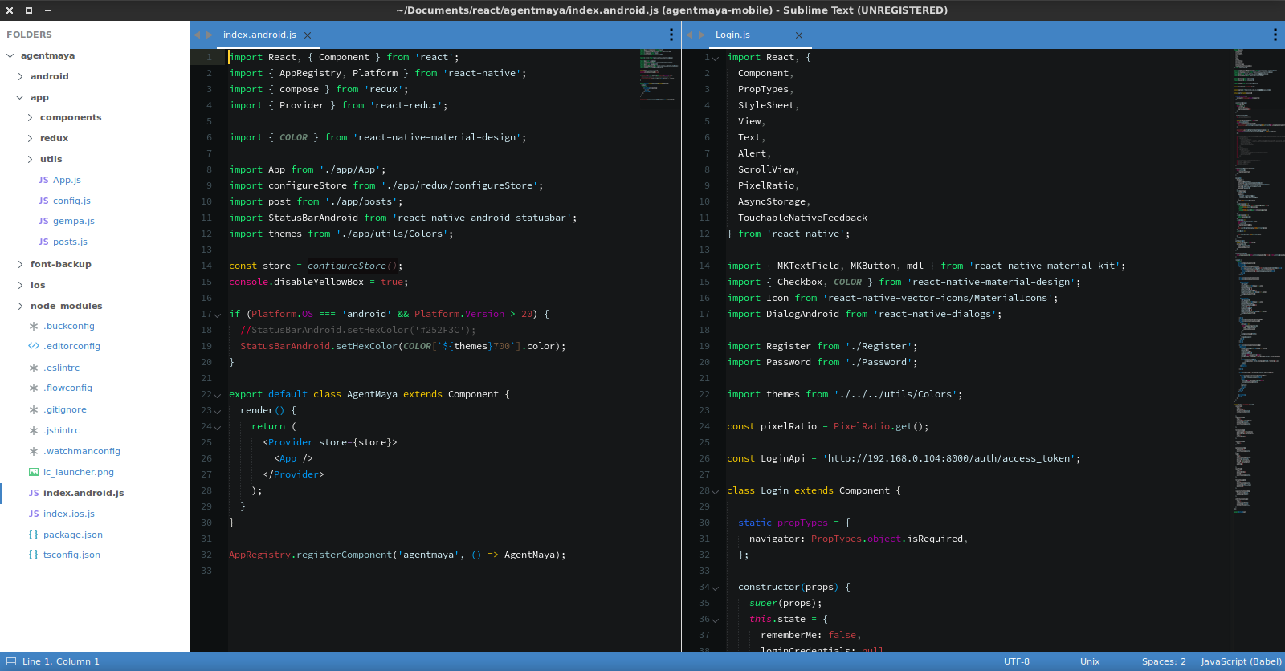Click the .jshintrc file icon

pyautogui.click(x=34, y=430)
